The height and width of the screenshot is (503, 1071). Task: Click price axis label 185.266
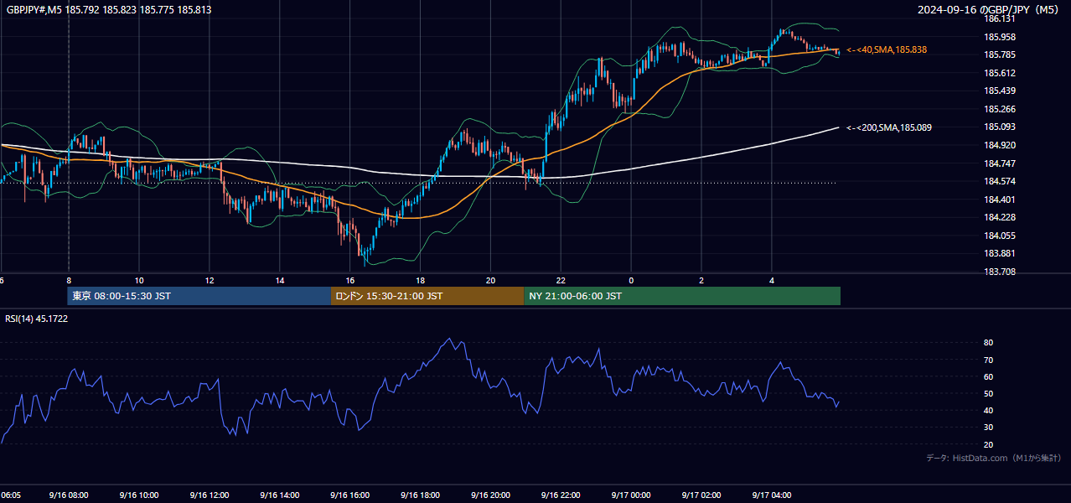(1000, 109)
